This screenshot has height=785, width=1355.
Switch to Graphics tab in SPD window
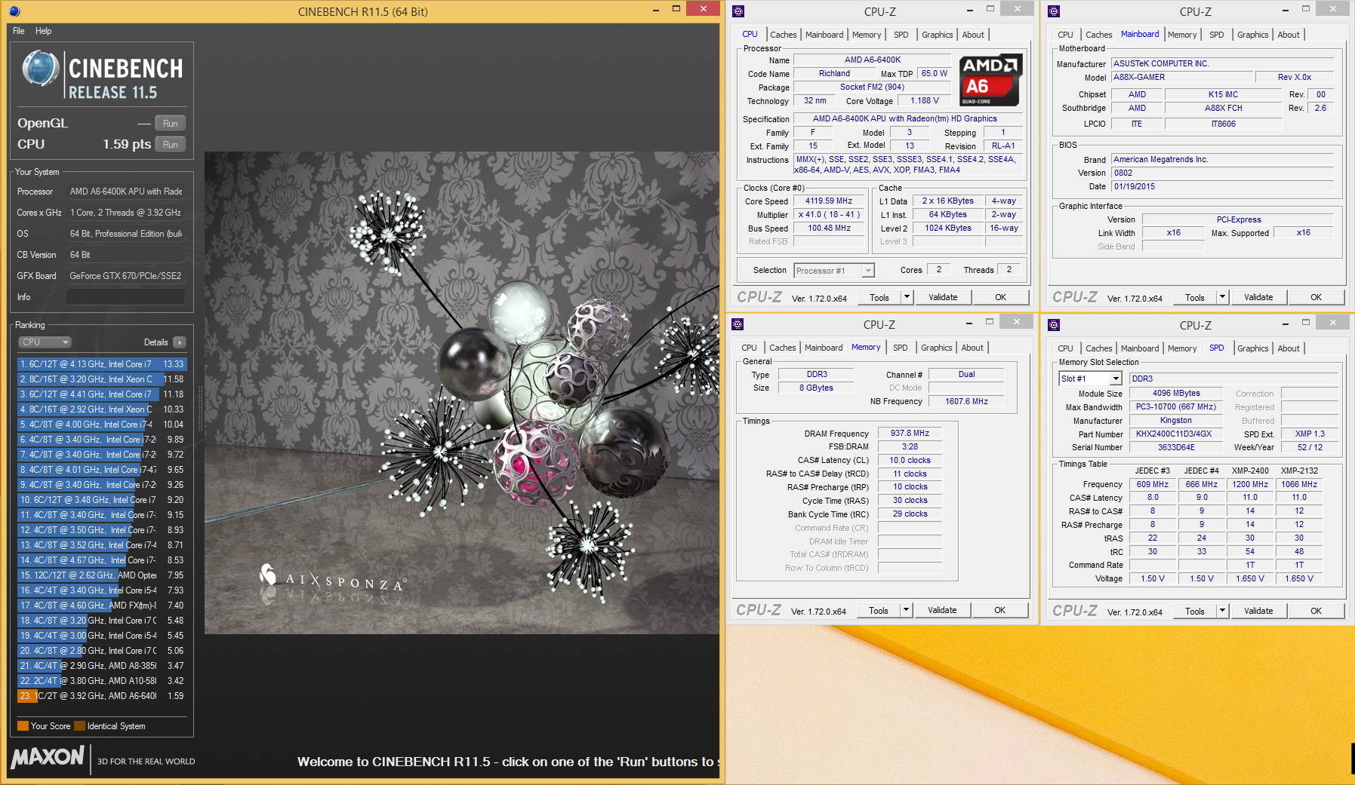point(1253,348)
